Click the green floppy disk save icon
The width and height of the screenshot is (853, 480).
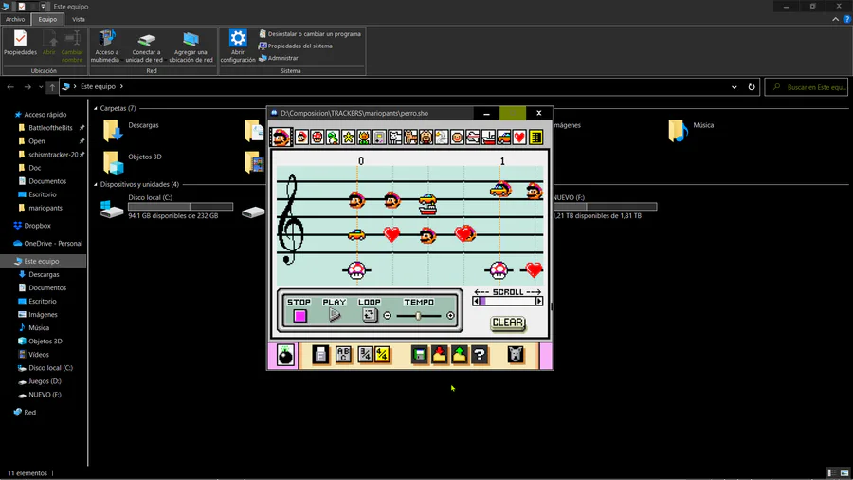pos(420,355)
